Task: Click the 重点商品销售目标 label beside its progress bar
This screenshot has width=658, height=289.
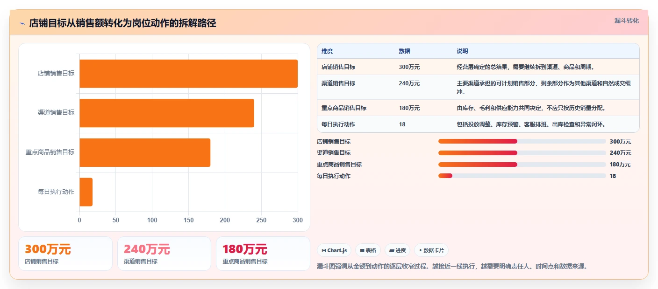Action: (x=339, y=165)
